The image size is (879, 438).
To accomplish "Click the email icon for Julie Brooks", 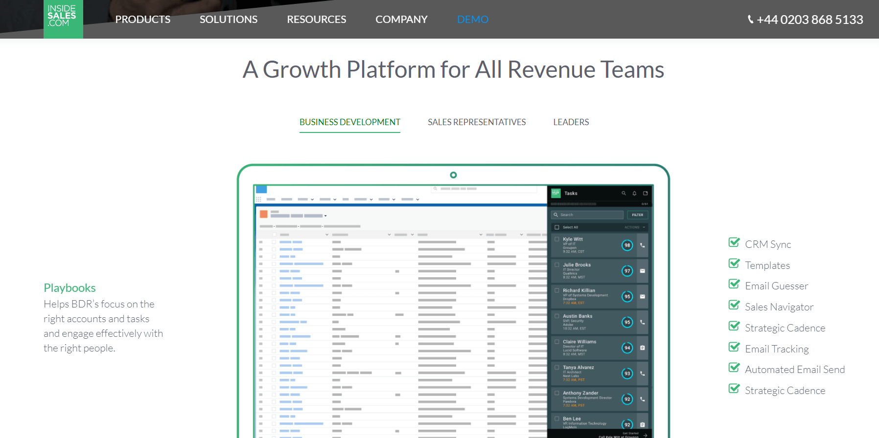I will 643,271.
